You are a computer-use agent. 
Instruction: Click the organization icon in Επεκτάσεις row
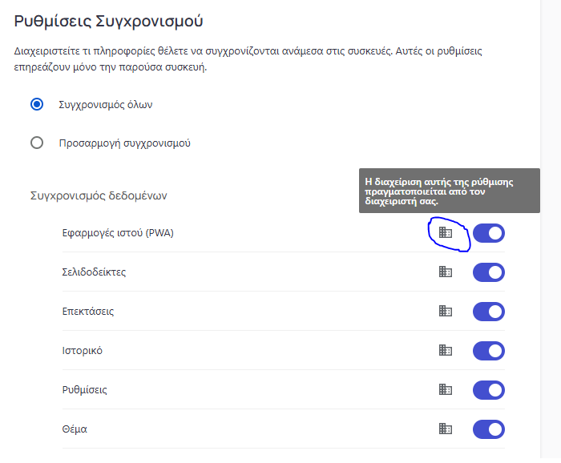tap(446, 311)
